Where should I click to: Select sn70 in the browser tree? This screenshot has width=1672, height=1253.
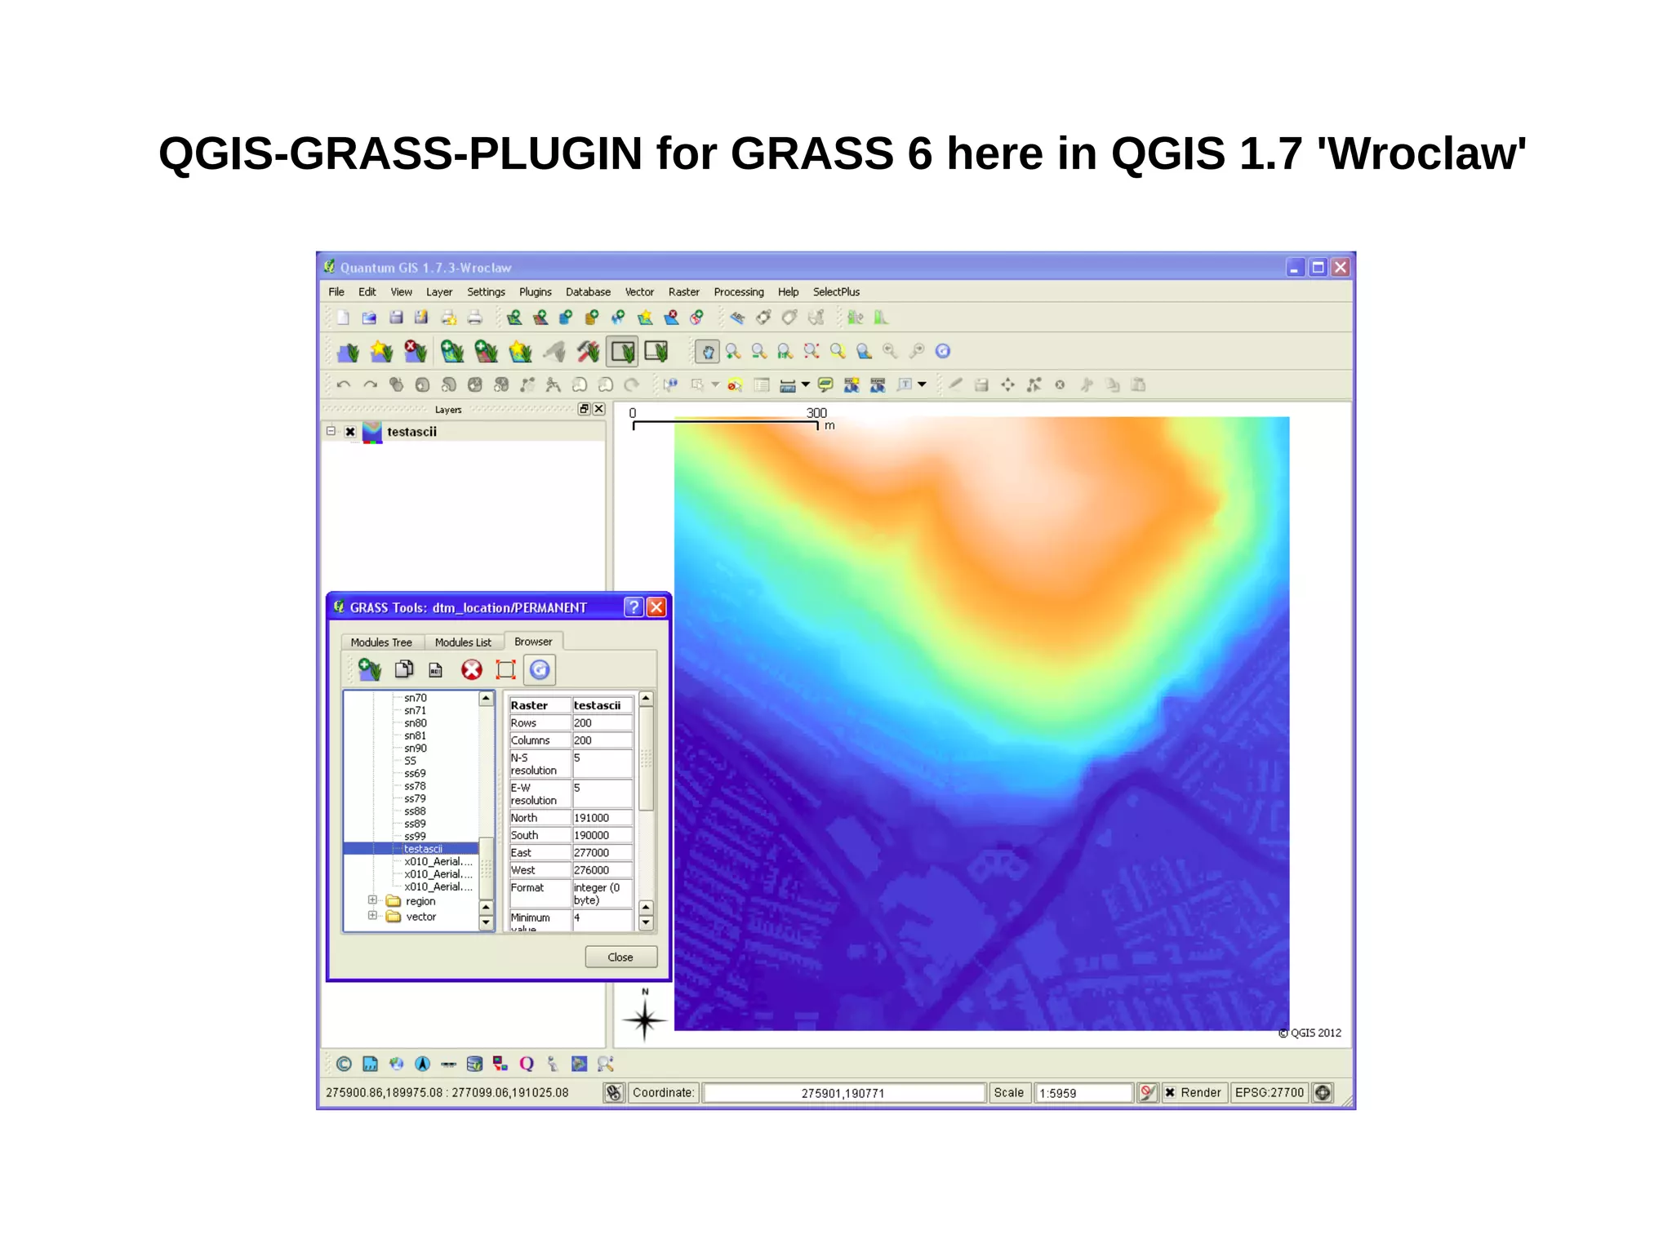416,698
